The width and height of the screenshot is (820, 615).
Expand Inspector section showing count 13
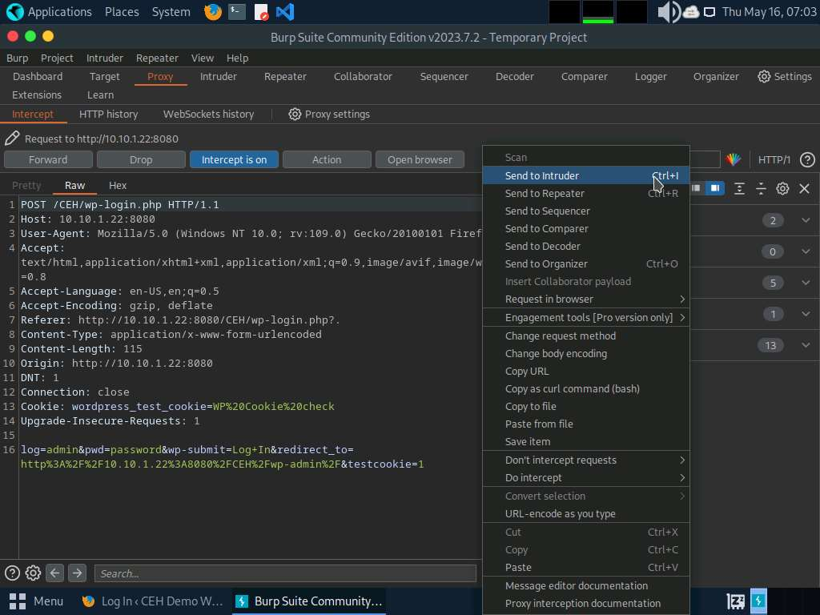click(x=806, y=345)
